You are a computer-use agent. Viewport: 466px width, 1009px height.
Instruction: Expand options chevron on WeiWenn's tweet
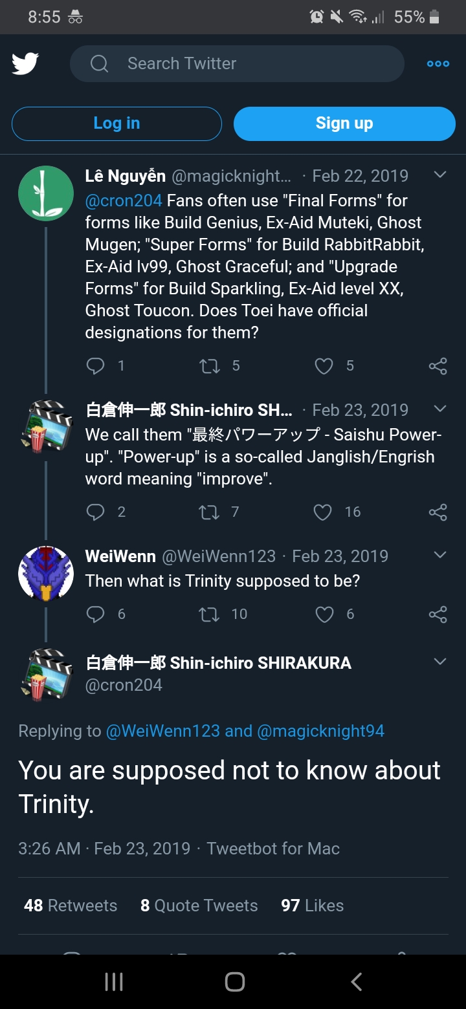[x=440, y=556]
